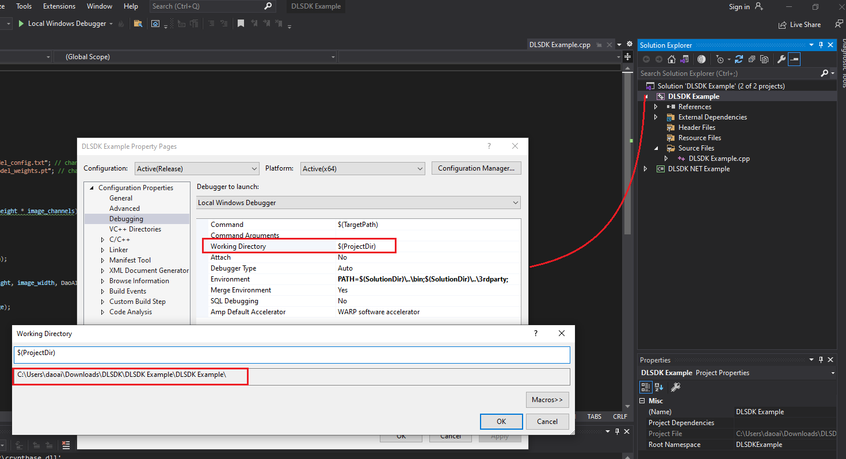The image size is (846, 459).
Task: Toggle Preview Selected Items button
Action: (794, 59)
